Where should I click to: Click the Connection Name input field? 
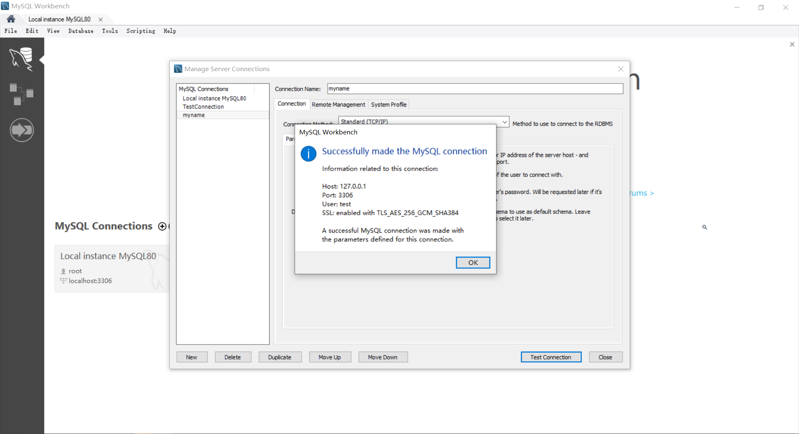[475, 89]
